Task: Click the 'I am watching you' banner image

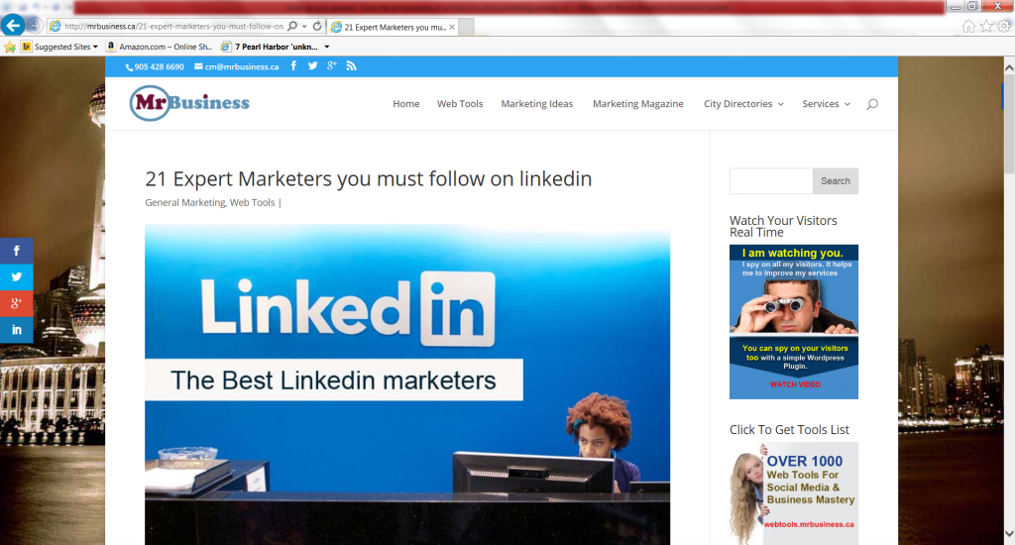Action: (794, 322)
